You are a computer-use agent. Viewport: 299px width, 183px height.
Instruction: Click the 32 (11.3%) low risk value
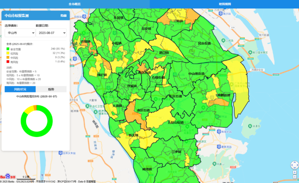click(x=59, y=53)
